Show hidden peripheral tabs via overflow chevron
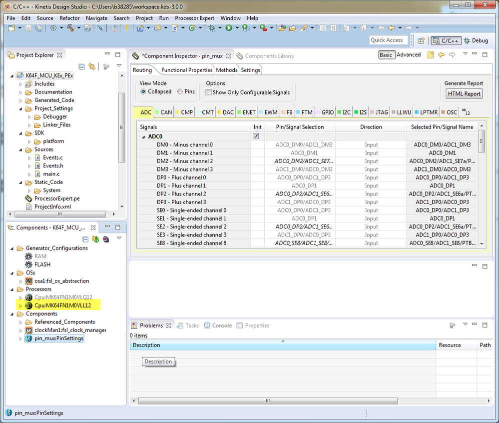The height and width of the screenshot is (423, 499). 465,111
